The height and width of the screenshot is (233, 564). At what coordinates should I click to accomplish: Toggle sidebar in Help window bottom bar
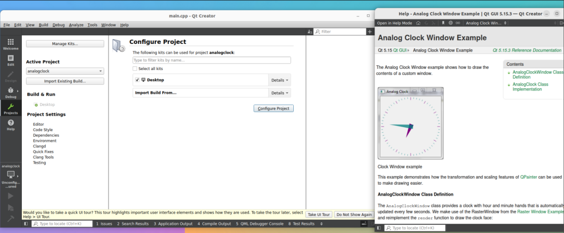coord(378,228)
